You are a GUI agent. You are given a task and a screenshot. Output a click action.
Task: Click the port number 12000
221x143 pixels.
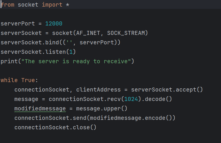(54, 24)
